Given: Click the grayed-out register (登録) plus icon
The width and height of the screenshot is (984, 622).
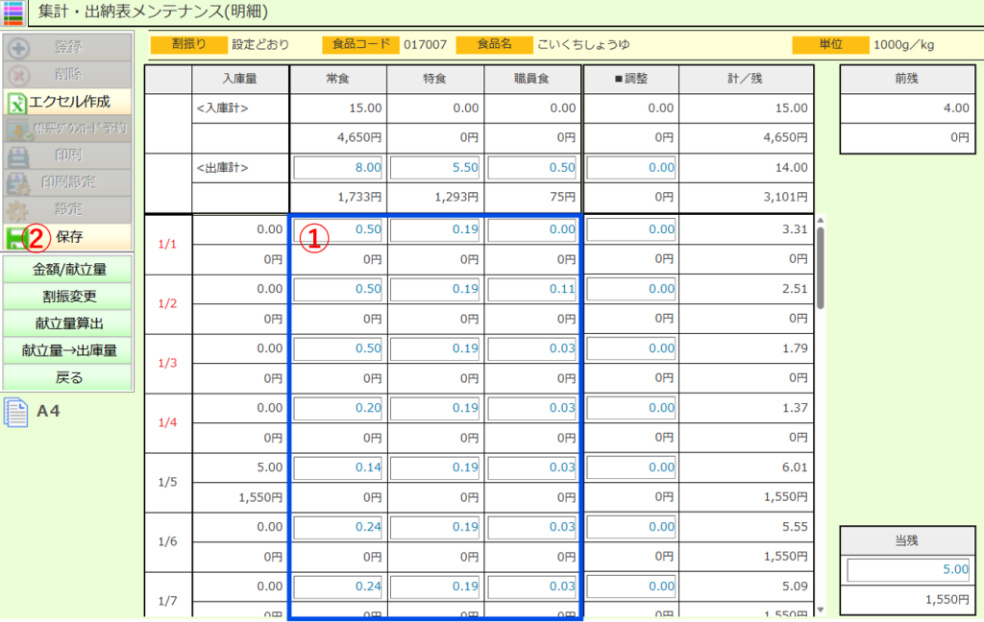Looking at the screenshot, I should [x=17, y=48].
